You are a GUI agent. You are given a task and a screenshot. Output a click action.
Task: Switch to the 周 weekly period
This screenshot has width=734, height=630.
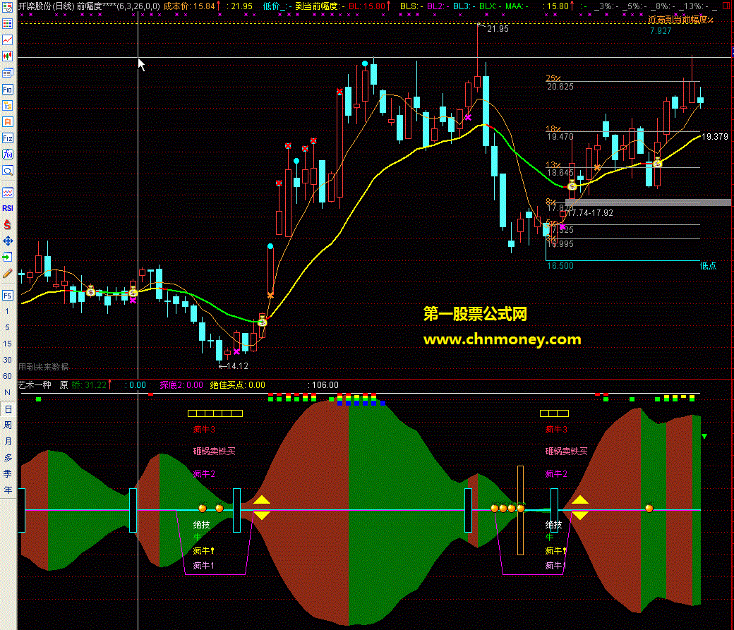[8, 425]
